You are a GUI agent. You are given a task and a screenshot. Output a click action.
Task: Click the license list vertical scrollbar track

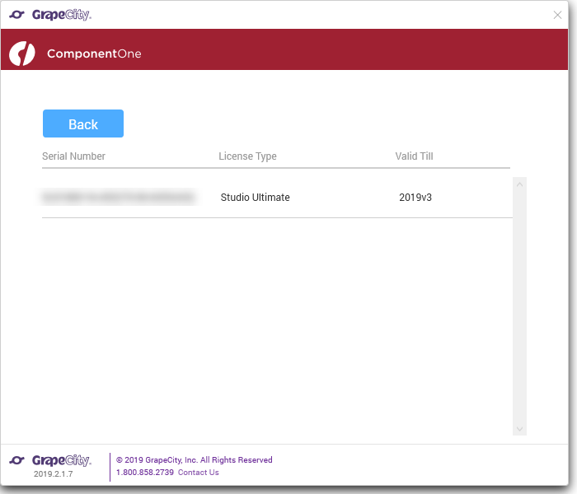point(519,306)
